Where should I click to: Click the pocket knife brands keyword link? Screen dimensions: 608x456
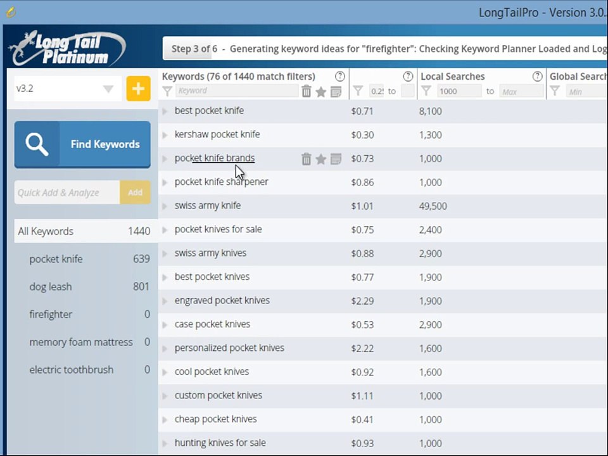pos(215,158)
